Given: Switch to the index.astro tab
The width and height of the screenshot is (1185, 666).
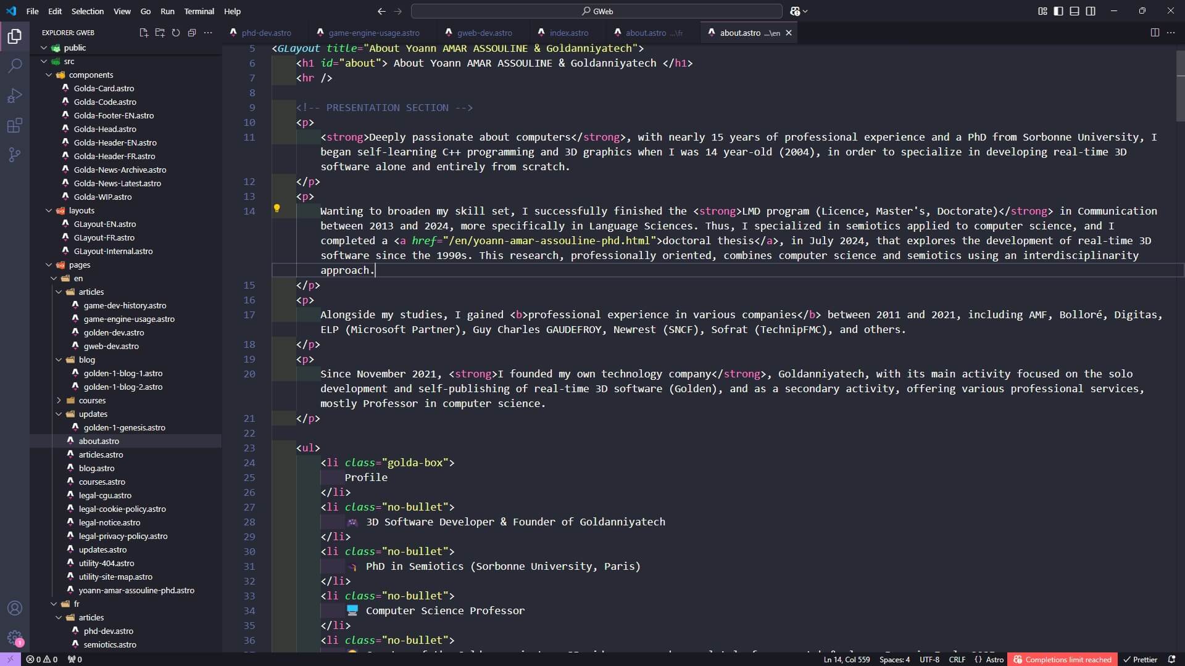Looking at the screenshot, I should click(568, 33).
